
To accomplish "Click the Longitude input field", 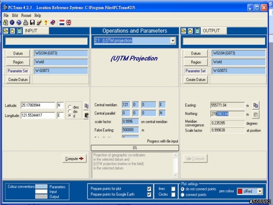I will (x=38, y=115).
